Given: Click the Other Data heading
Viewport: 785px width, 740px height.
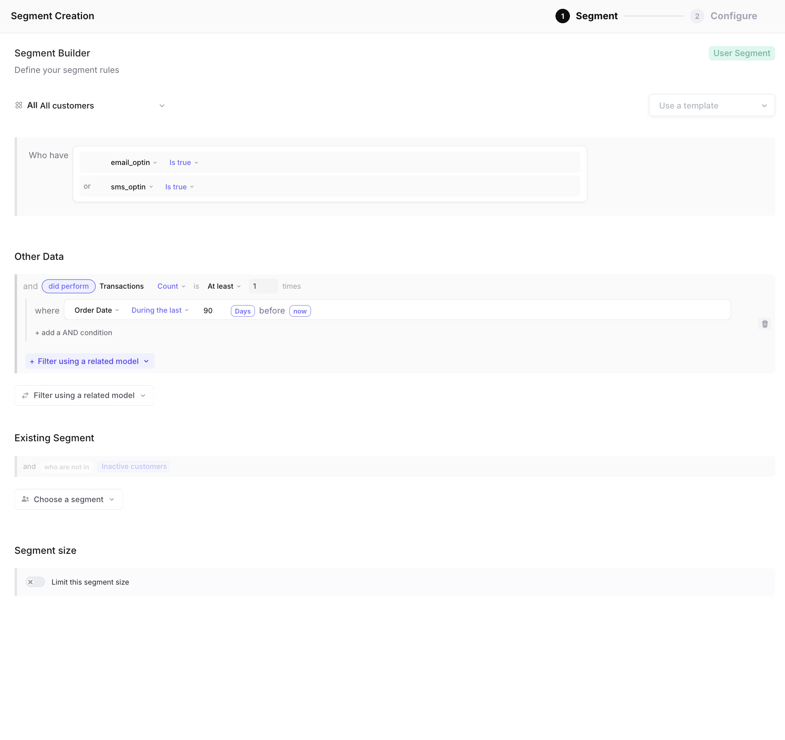Looking at the screenshot, I should (x=39, y=257).
